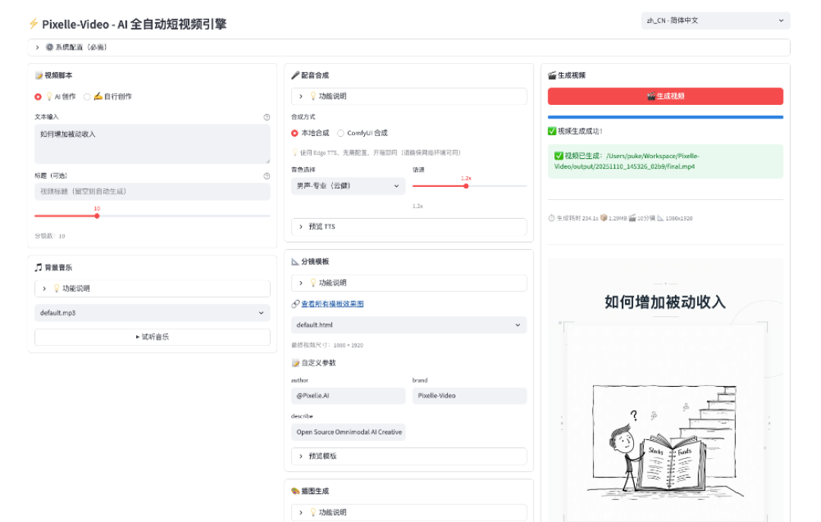
Task: Click the gear icon in 系统配置
Action: 49,47
